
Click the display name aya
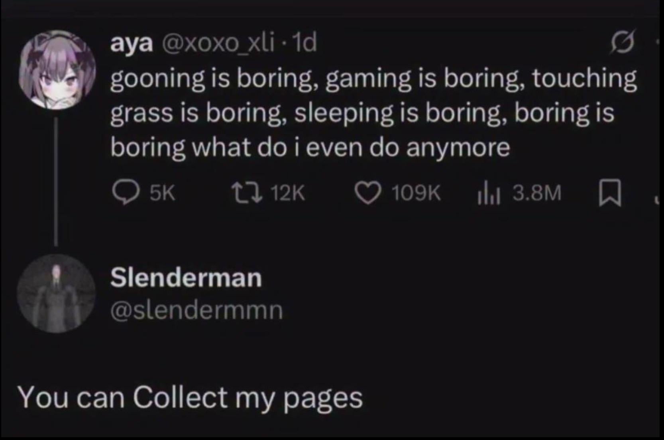click(132, 43)
